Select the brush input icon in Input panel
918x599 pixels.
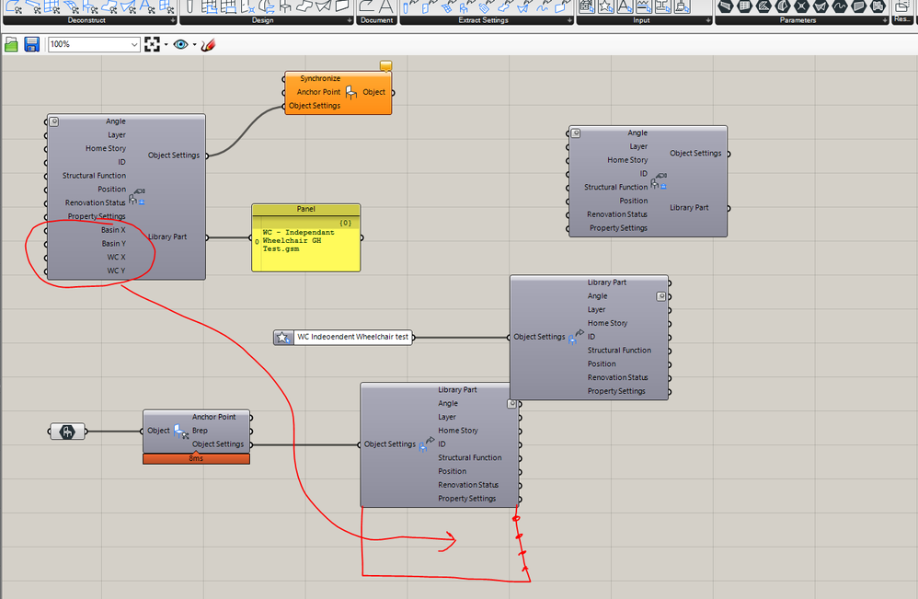[682, 6]
